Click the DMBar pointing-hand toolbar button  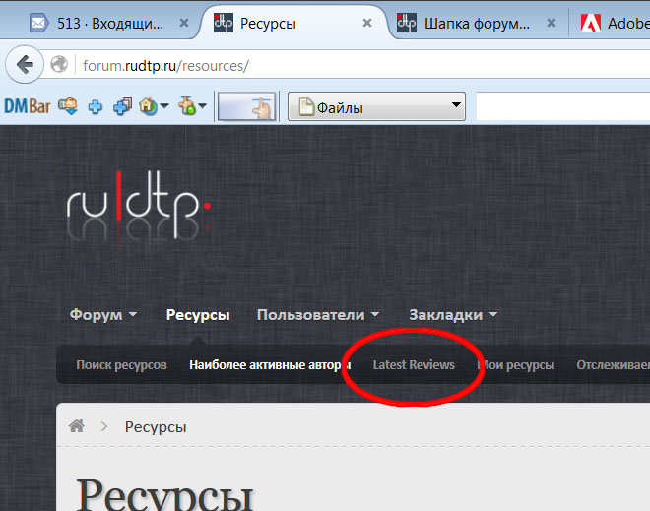tap(246, 106)
